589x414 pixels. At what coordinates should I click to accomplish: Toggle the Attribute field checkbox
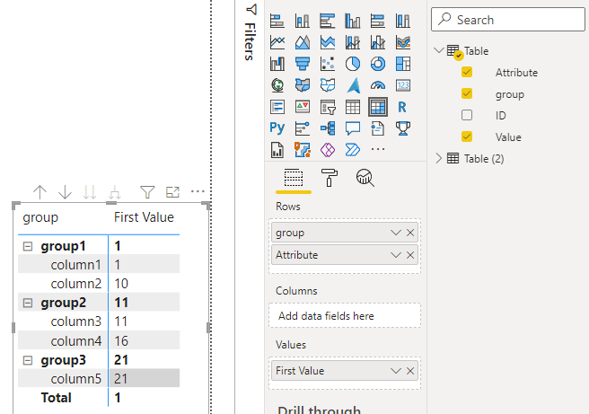click(x=467, y=72)
